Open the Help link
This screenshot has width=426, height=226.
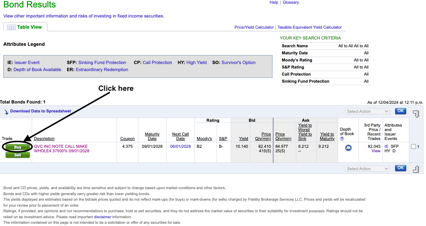[x=274, y=3]
